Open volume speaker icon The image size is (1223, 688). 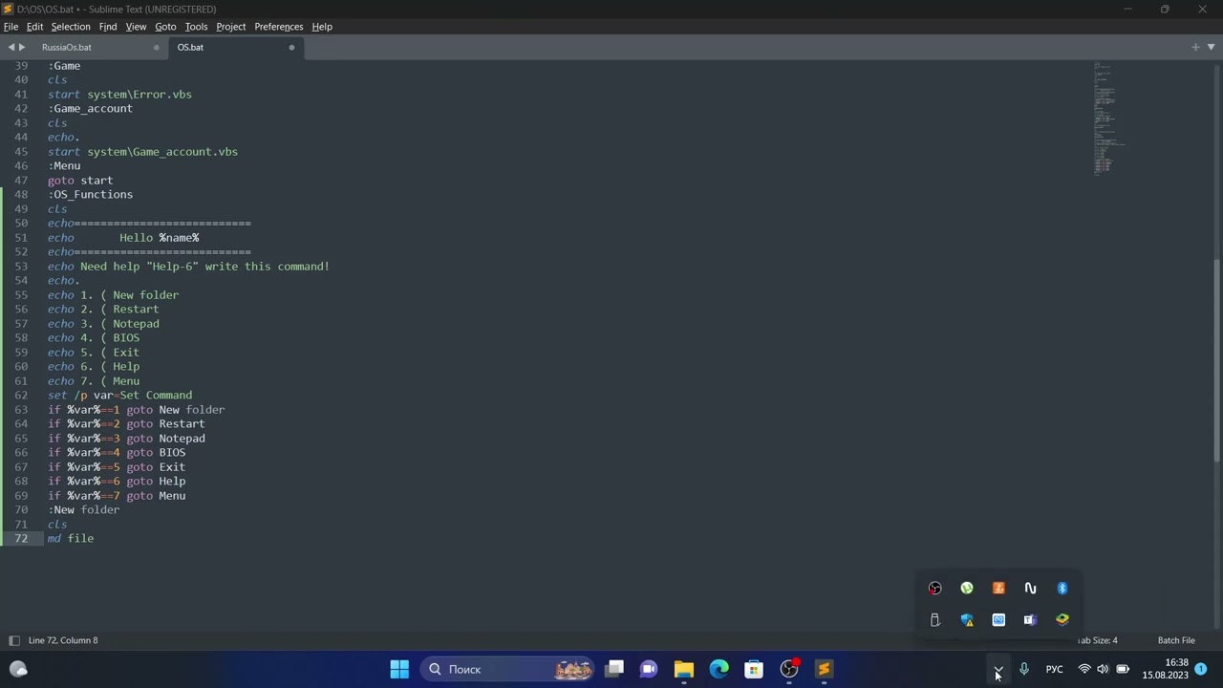(x=1103, y=669)
